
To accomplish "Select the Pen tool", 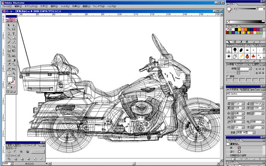I will click(9, 34).
